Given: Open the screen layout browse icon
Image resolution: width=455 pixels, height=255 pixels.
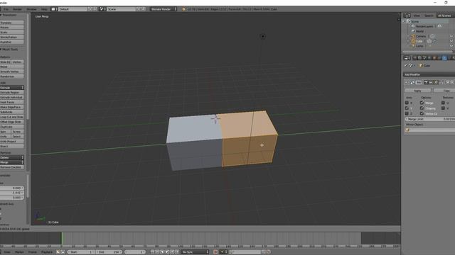Looking at the screenshot, I should [54, 9].
